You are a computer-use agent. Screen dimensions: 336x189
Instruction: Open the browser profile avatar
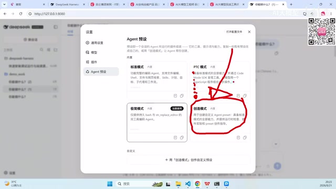[323, 14]
